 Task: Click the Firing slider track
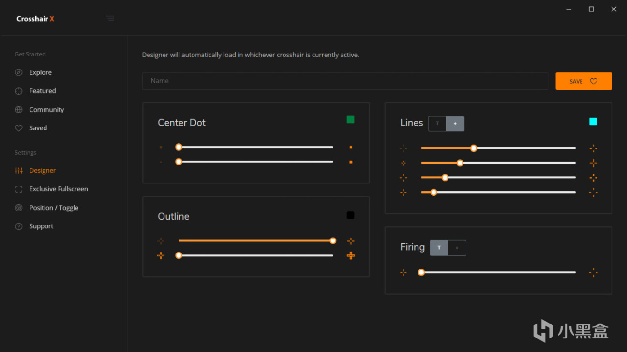[498, 272]
